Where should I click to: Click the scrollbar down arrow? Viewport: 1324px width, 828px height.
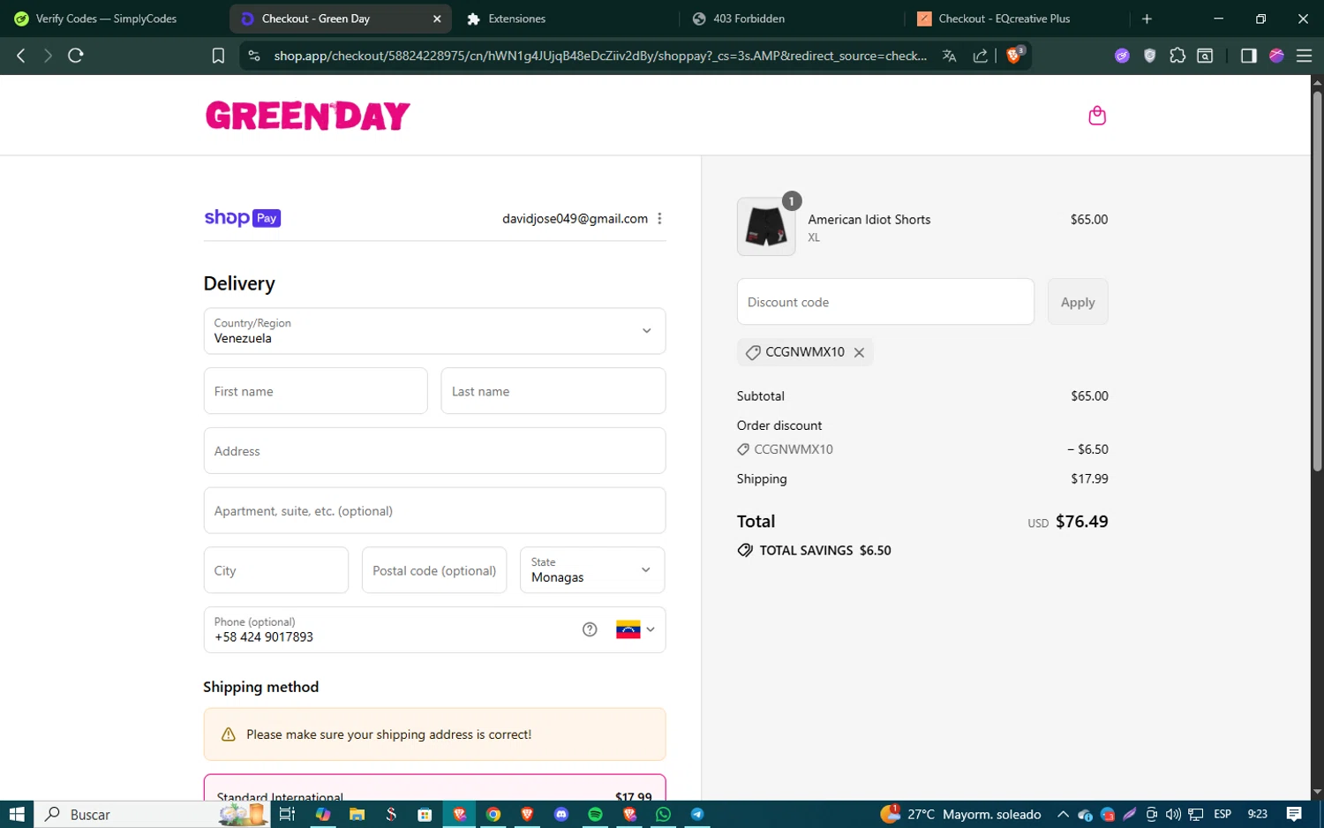coord(1317,793)
